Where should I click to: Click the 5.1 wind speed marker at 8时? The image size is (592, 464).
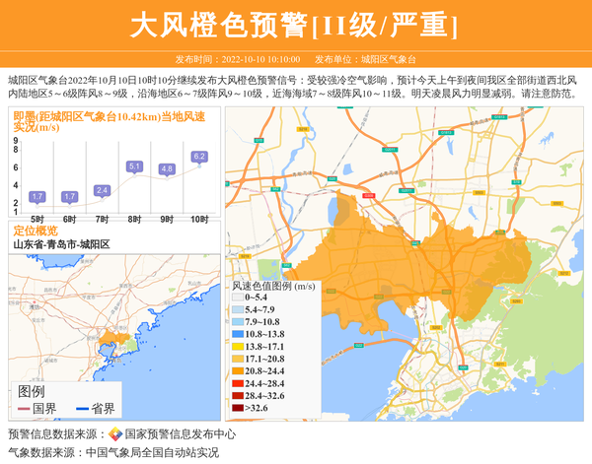pyautogui.click(x=135, y=166)
